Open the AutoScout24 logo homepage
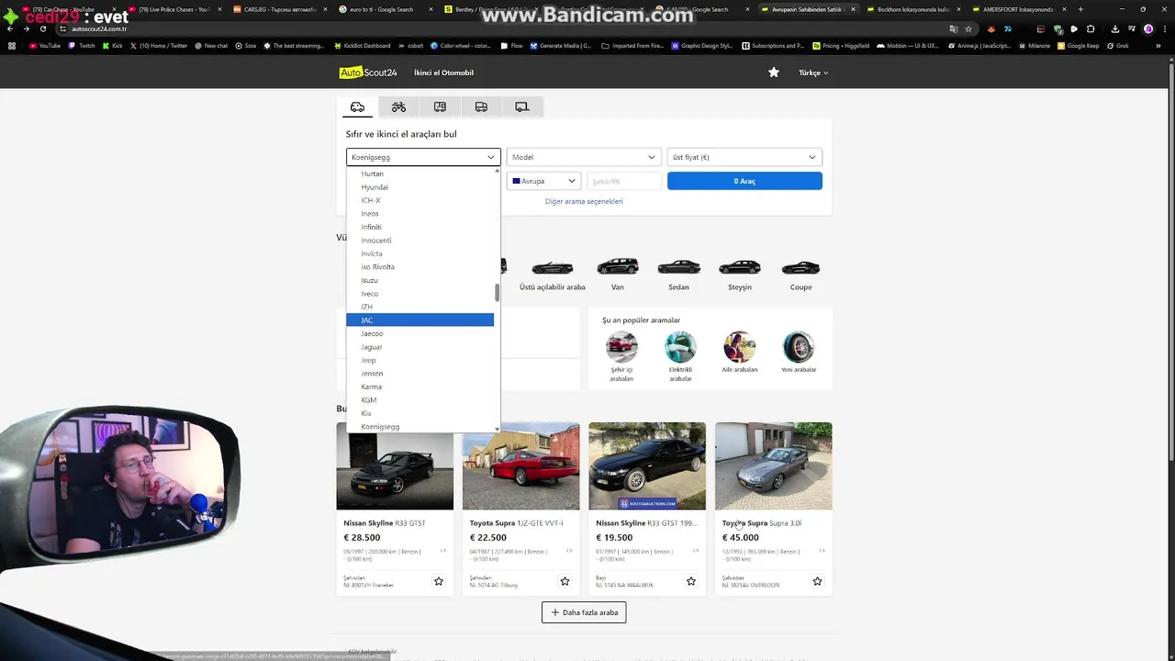Image resolution: width=1175 pixels, height=661 pixels. (x=368, y=73)
